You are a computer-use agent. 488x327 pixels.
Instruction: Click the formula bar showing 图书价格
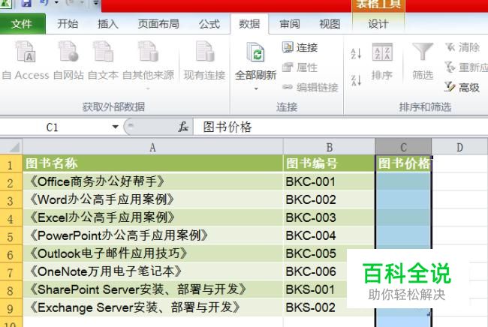coord(341,127)
